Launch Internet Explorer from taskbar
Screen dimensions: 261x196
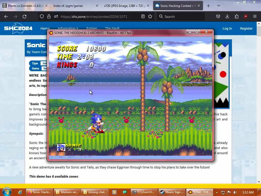(20, 192)
